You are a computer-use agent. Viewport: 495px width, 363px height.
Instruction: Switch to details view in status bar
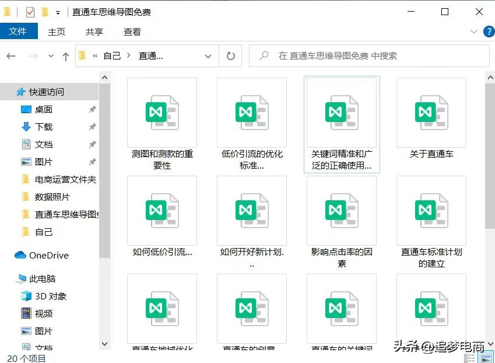[470, 358]
